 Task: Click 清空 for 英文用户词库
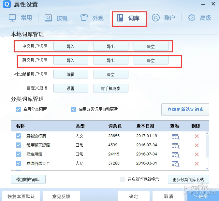(151, 60)
